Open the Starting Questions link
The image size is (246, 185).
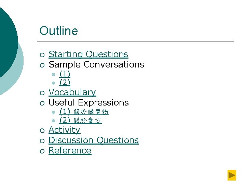pos(88,54)
